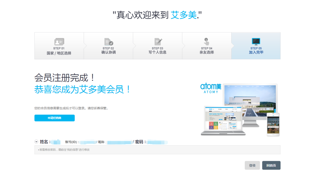Click the 申请经销商 button
This screenshot has height=178, width=315.
(55, 118)
